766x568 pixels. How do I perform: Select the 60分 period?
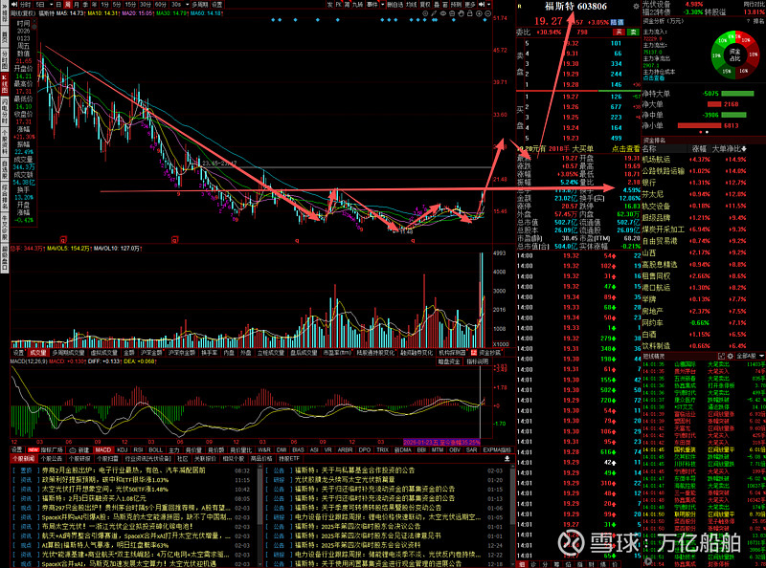click(161, 5)
